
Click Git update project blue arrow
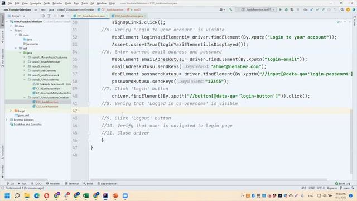click(311, 10)
